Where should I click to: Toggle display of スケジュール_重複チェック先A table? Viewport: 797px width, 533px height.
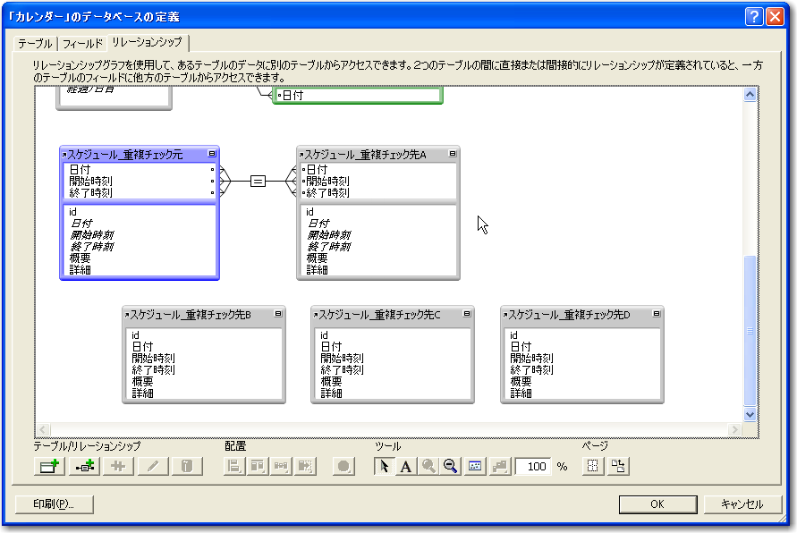click(452, 154)
